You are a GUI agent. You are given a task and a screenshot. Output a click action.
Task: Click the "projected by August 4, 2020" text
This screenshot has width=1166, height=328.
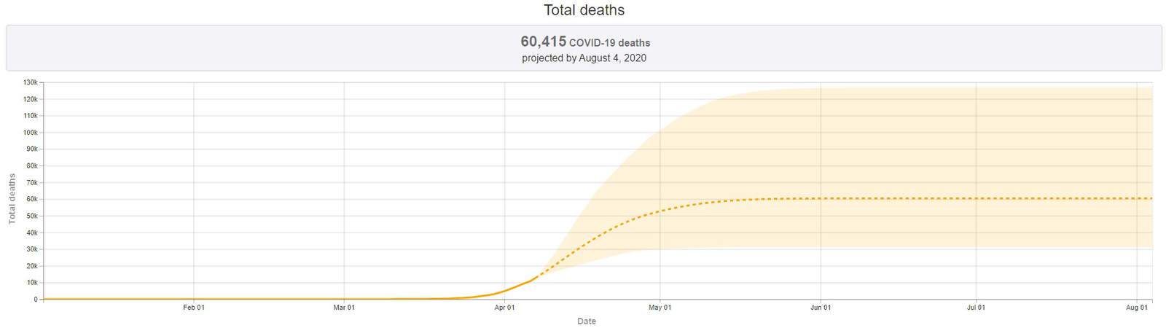pos(584,58)
